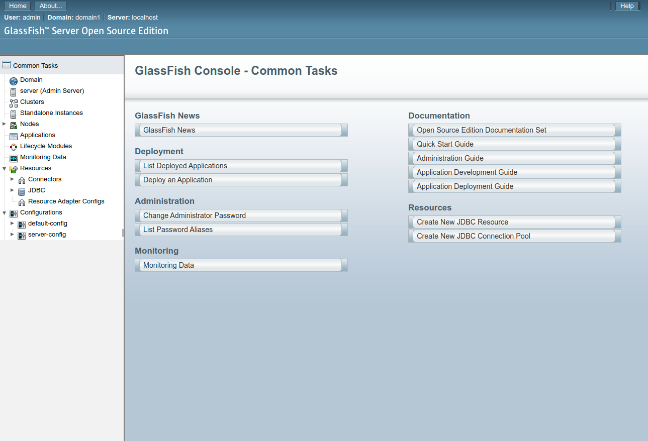Select the Connectors tree label
Image resolution: width=648 pixels, height=441 pixels.
45,179
